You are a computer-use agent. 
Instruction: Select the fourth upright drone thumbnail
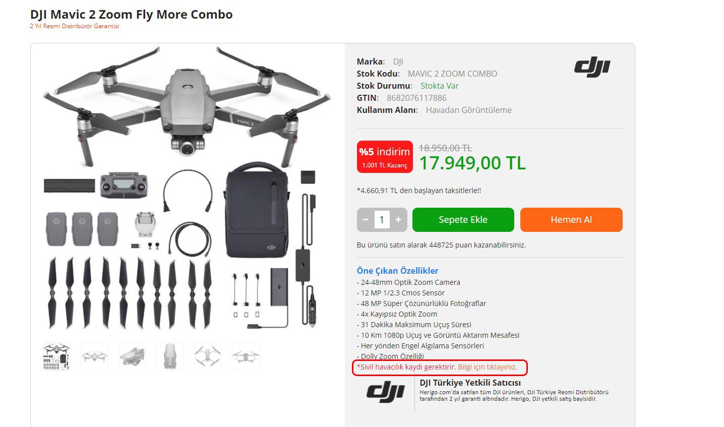[170, 356]
